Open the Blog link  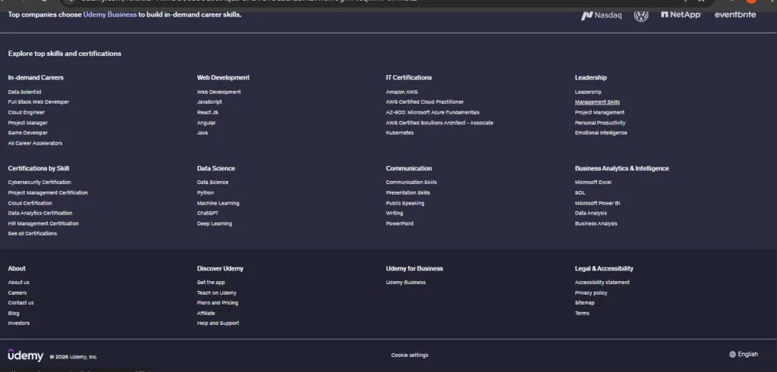14,313
